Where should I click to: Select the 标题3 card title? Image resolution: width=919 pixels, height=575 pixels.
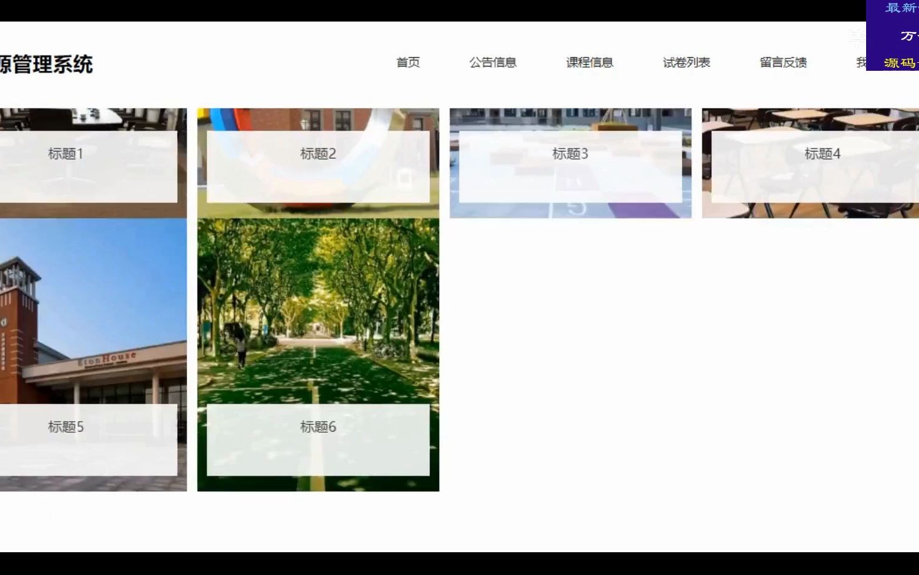(x=571, y=153)
